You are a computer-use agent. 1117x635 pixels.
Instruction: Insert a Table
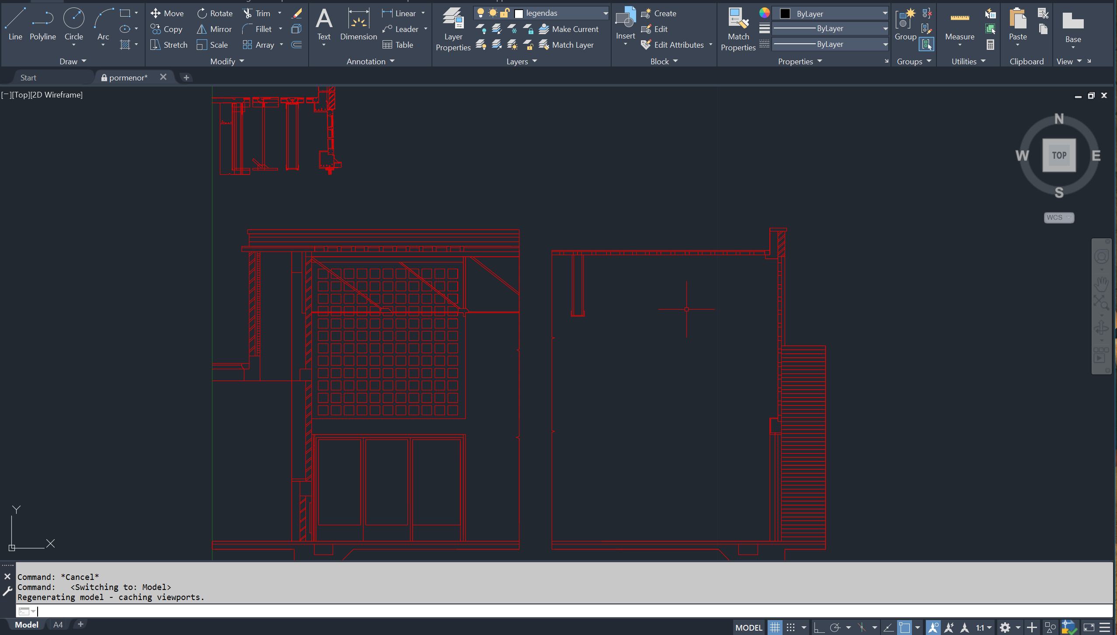[x=398, y=45]
